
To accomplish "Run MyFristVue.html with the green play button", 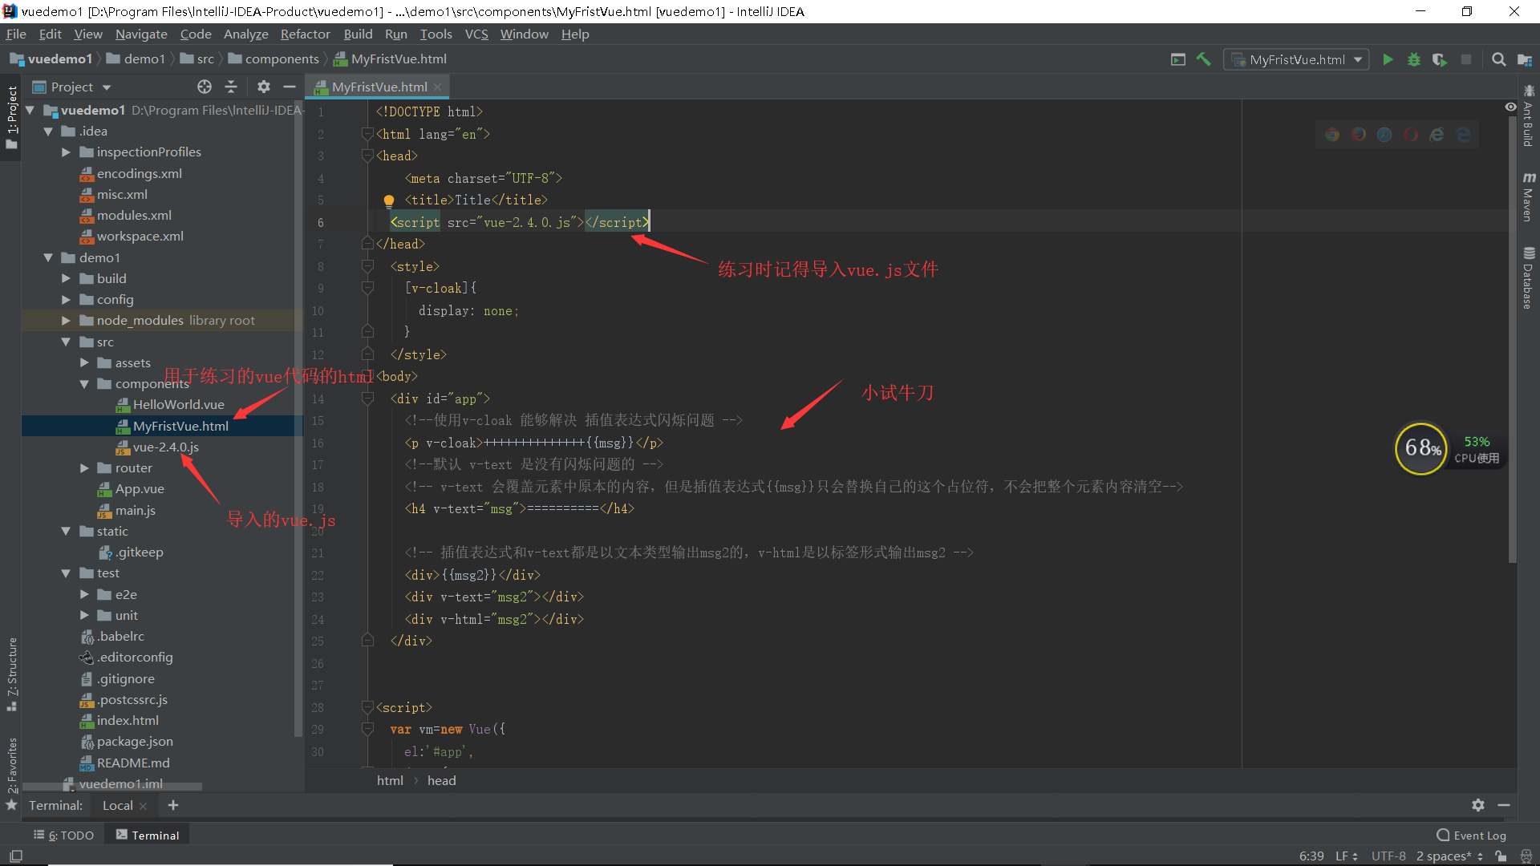I will click(x=1388, y=59).
